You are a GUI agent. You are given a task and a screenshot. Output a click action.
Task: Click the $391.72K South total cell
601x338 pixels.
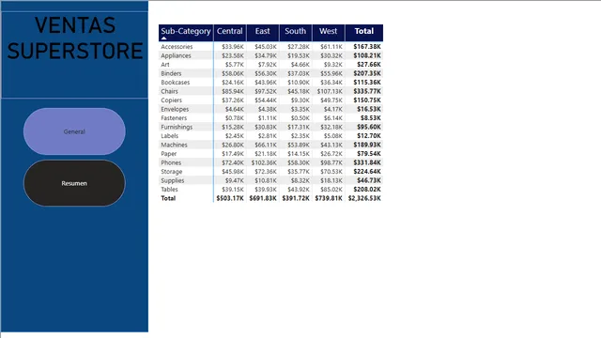coord(296,198)
